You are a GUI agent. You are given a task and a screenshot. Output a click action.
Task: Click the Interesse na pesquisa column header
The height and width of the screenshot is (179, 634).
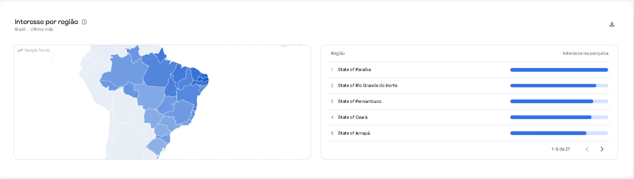pyautogui.click(x=585, y=53)
